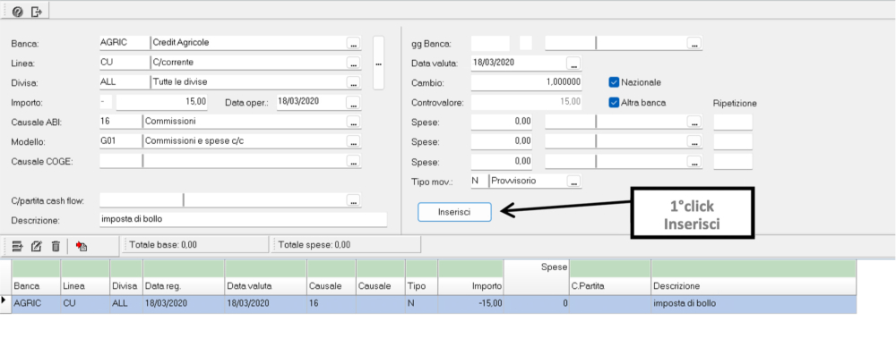Click the -15,00 amount cell in grid
896x347 pixels.
(x=471, y=304)
